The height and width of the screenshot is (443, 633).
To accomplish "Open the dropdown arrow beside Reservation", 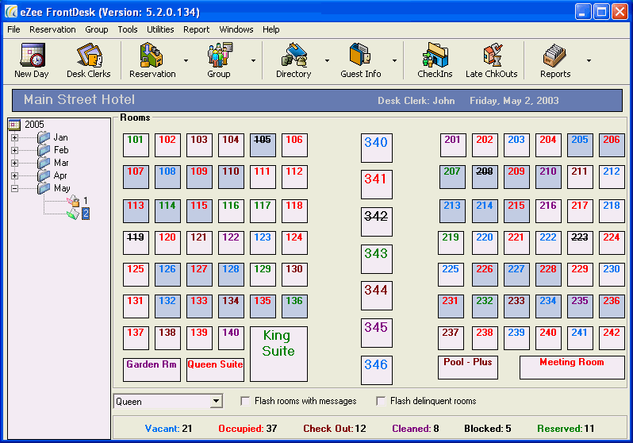I will pyautogui.click(x=186, y=60).
